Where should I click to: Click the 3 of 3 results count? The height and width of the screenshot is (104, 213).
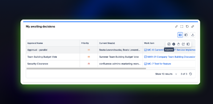184,74
